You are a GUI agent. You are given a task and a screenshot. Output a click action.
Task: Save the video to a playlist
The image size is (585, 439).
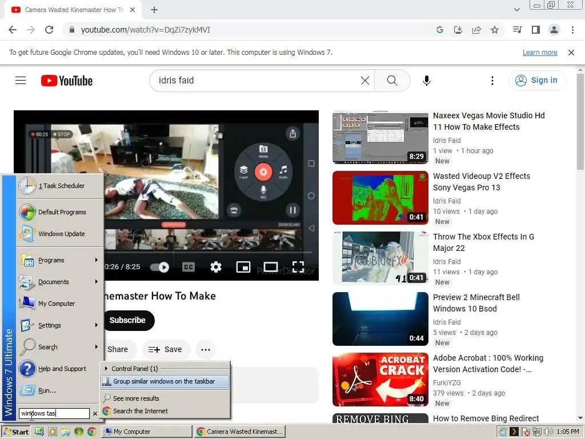pyautogui.click(x=165, y=349)
